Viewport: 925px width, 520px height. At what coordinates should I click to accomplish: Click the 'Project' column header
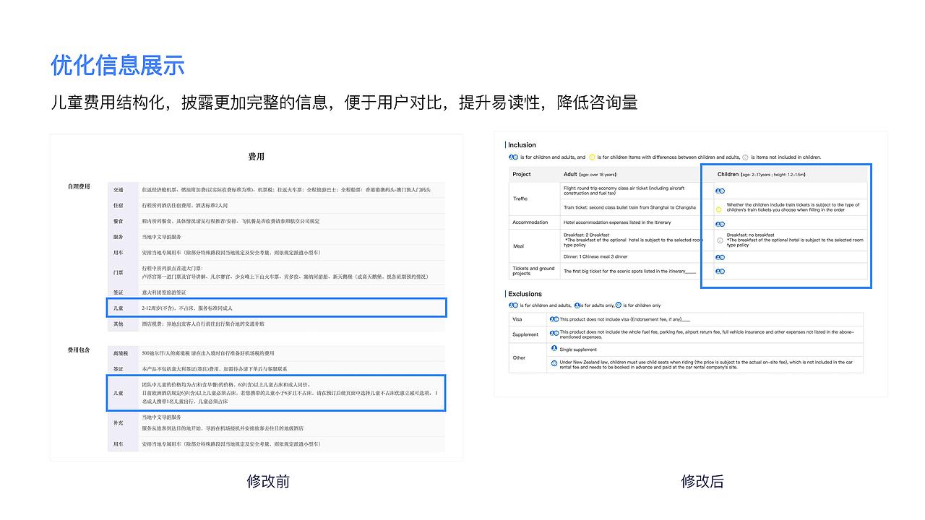tap(522, 174)
